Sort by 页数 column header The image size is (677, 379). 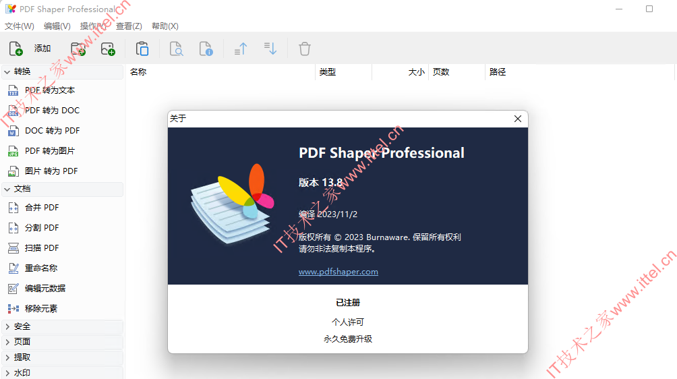457,72
